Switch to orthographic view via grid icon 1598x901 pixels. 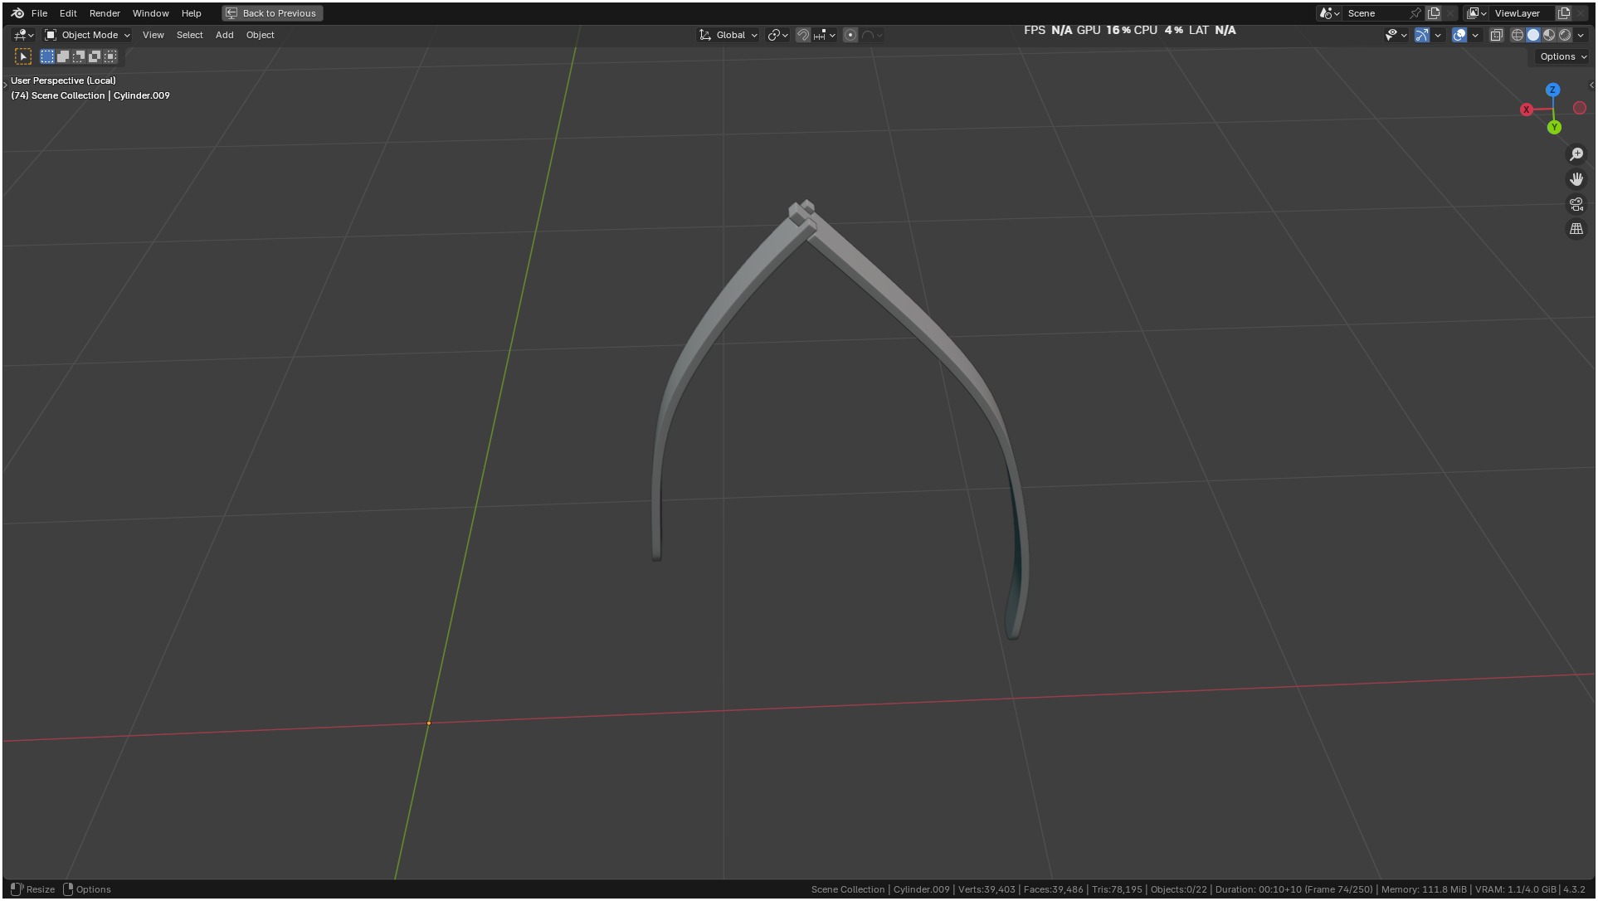click(x=1576, y=229)
